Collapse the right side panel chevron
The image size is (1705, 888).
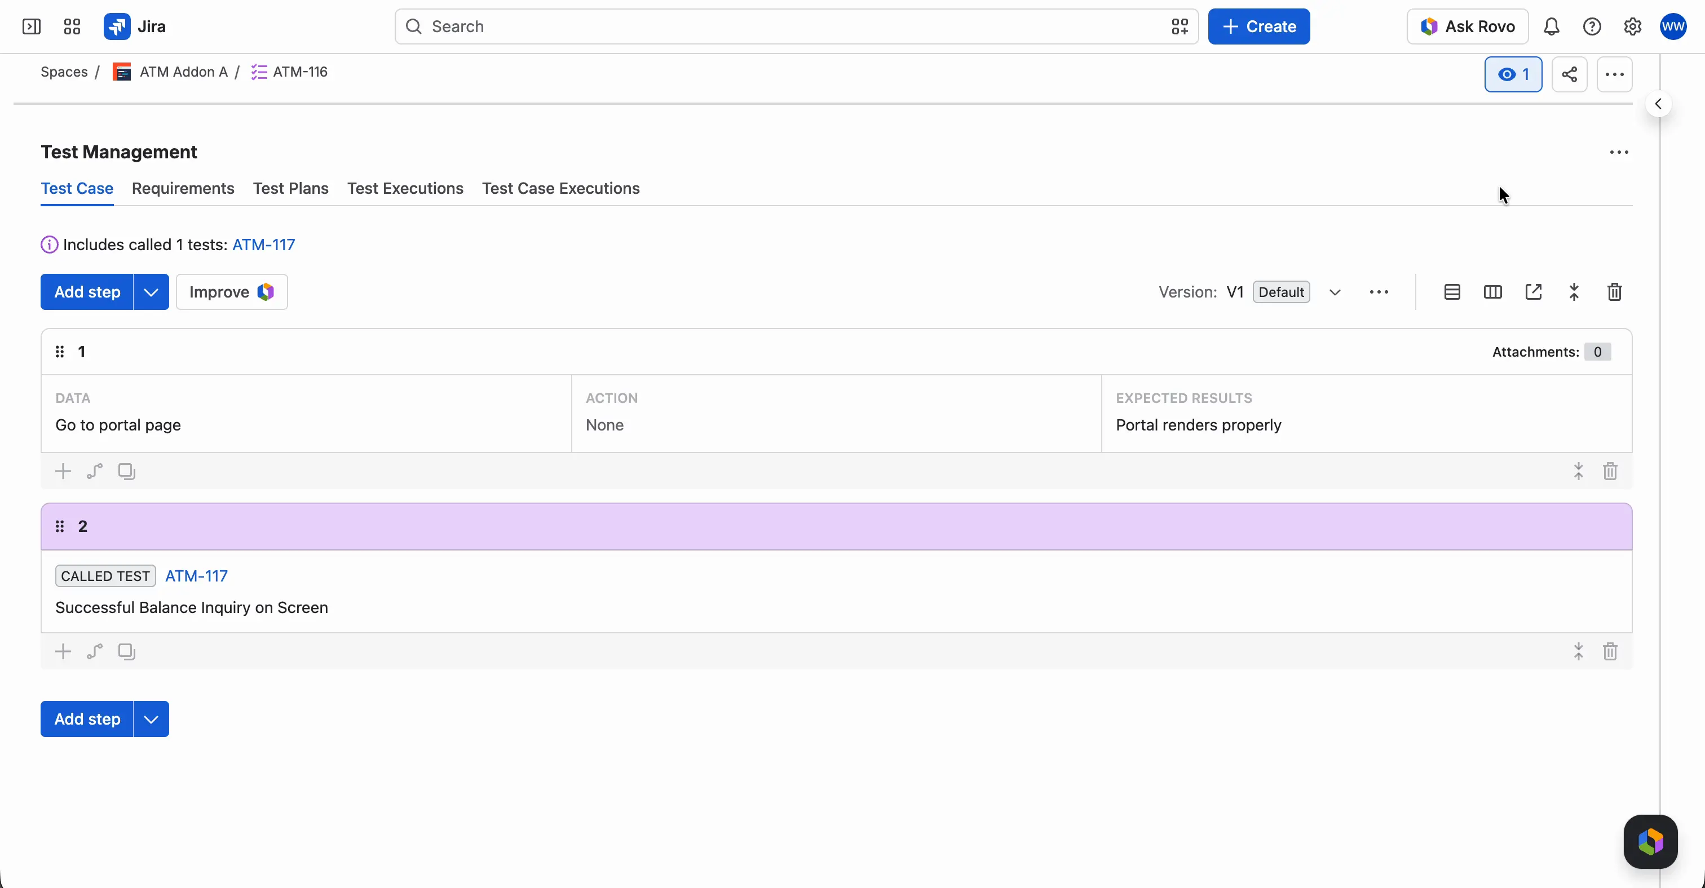click(1658, 104)
